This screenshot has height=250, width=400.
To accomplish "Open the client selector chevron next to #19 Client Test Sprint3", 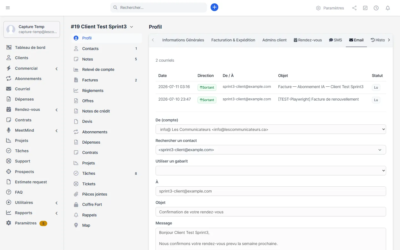I will tap(132, 27).
